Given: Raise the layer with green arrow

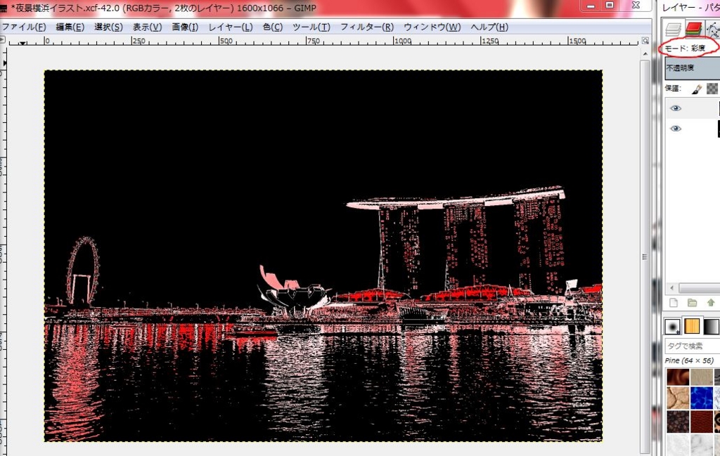Looking at the screenshot, I should (x=711, y=302).
